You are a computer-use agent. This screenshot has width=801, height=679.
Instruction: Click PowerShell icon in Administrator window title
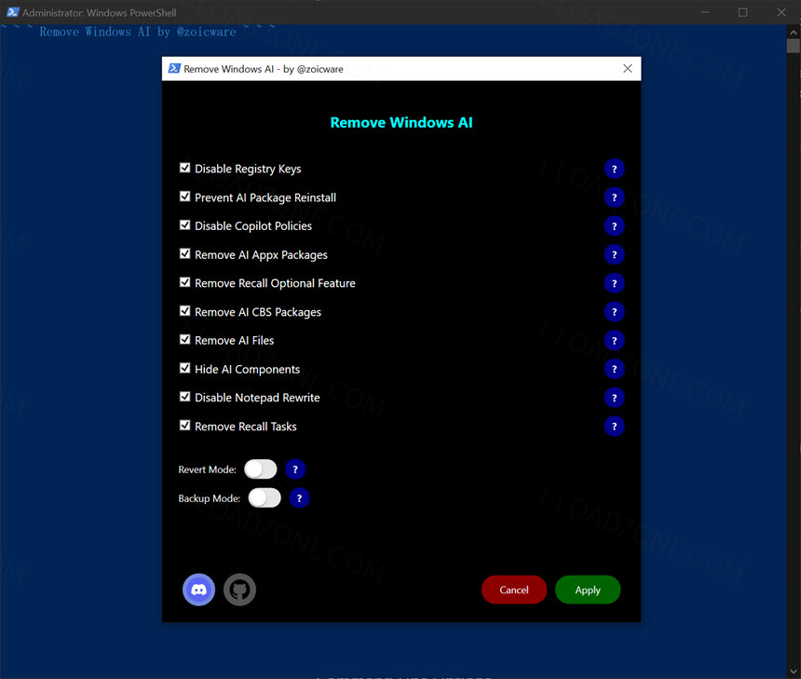[x=13, y=12]
